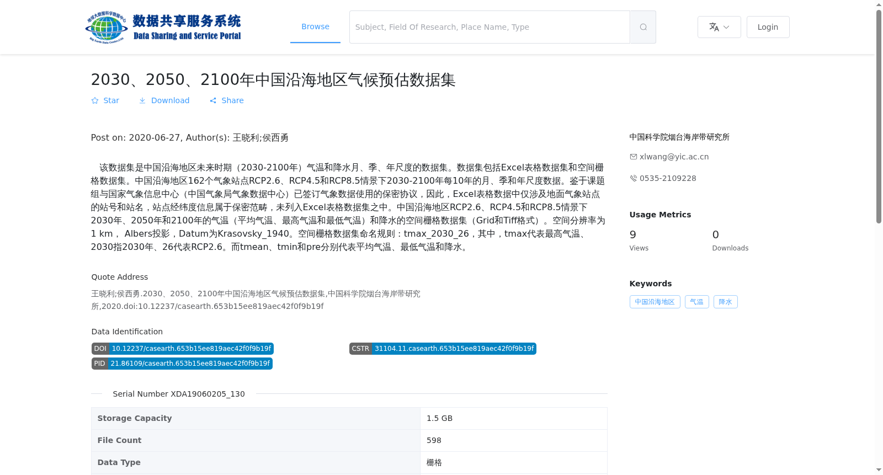The height and width of the screenshot is (475, 883).
Task: Click the Login button
Action: click(768, 27)
